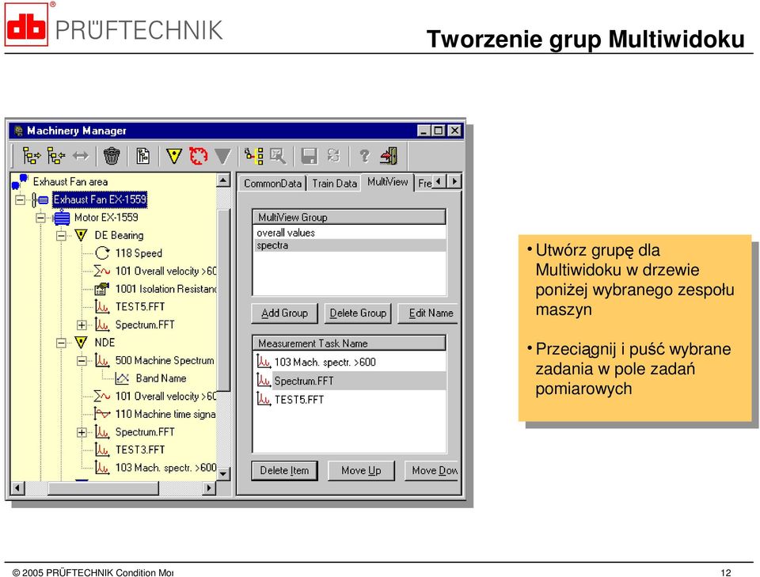Click the floppy disk save icon
Screen dimensions: 760x577
(x=310, y=156)
